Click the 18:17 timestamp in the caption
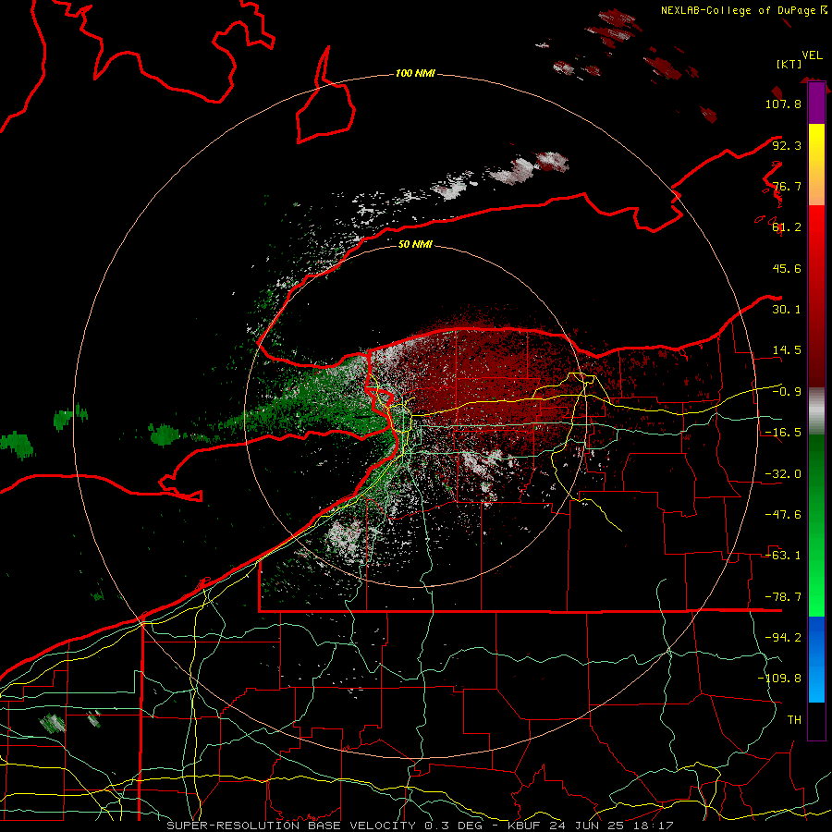Viewport: 832px width, 832px height. click(x=655, y=826)
